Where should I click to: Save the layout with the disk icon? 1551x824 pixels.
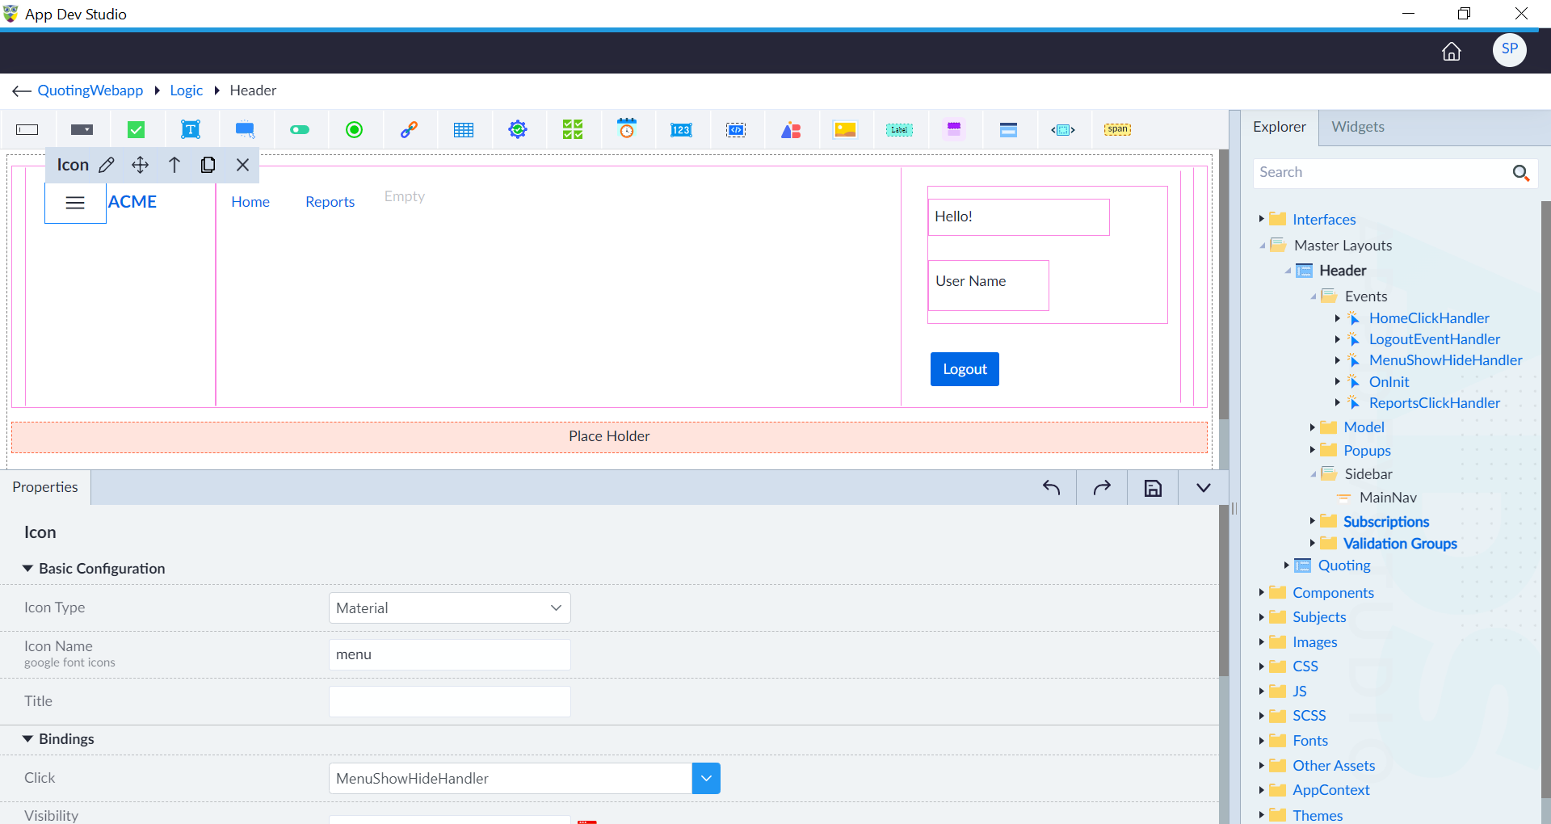(1153, 488)
